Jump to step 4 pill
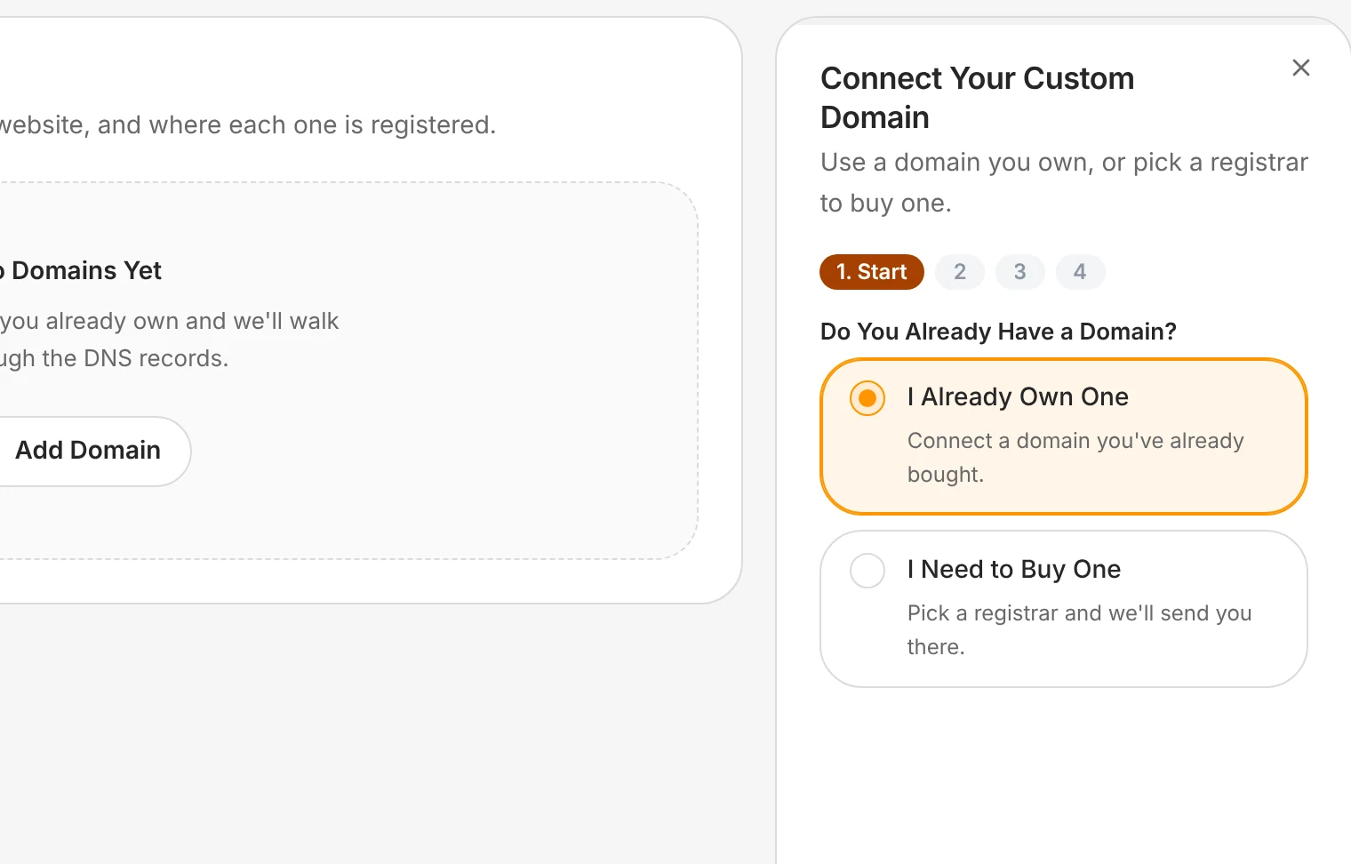Screen dimensions: 1351x864 click(1080, 272)
